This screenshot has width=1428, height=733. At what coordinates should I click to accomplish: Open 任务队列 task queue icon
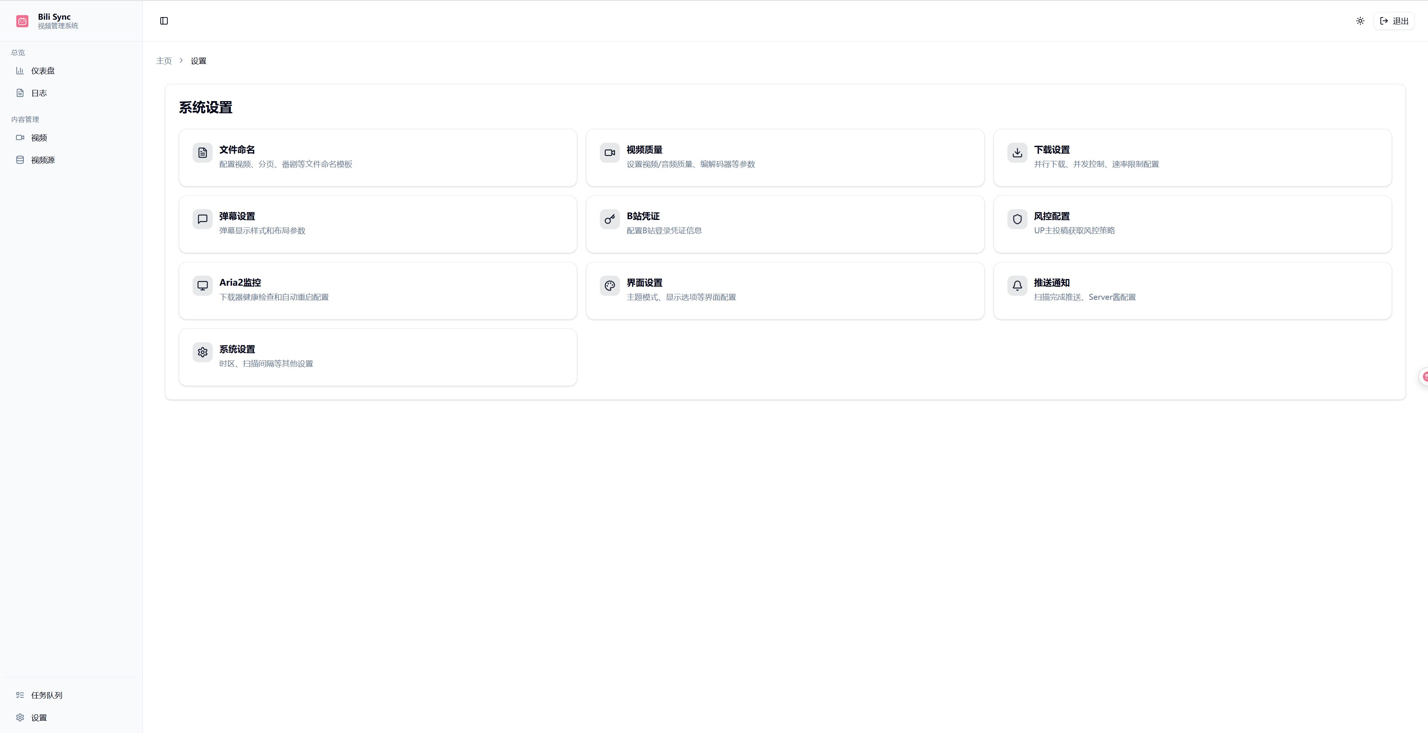(20, 695)
